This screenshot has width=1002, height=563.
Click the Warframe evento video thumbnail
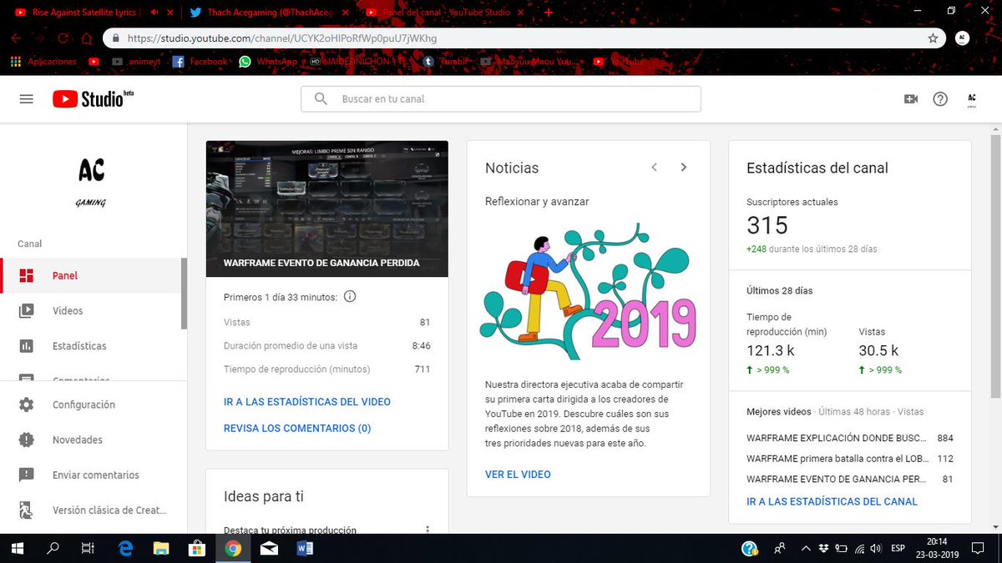[x=327, y=209]
